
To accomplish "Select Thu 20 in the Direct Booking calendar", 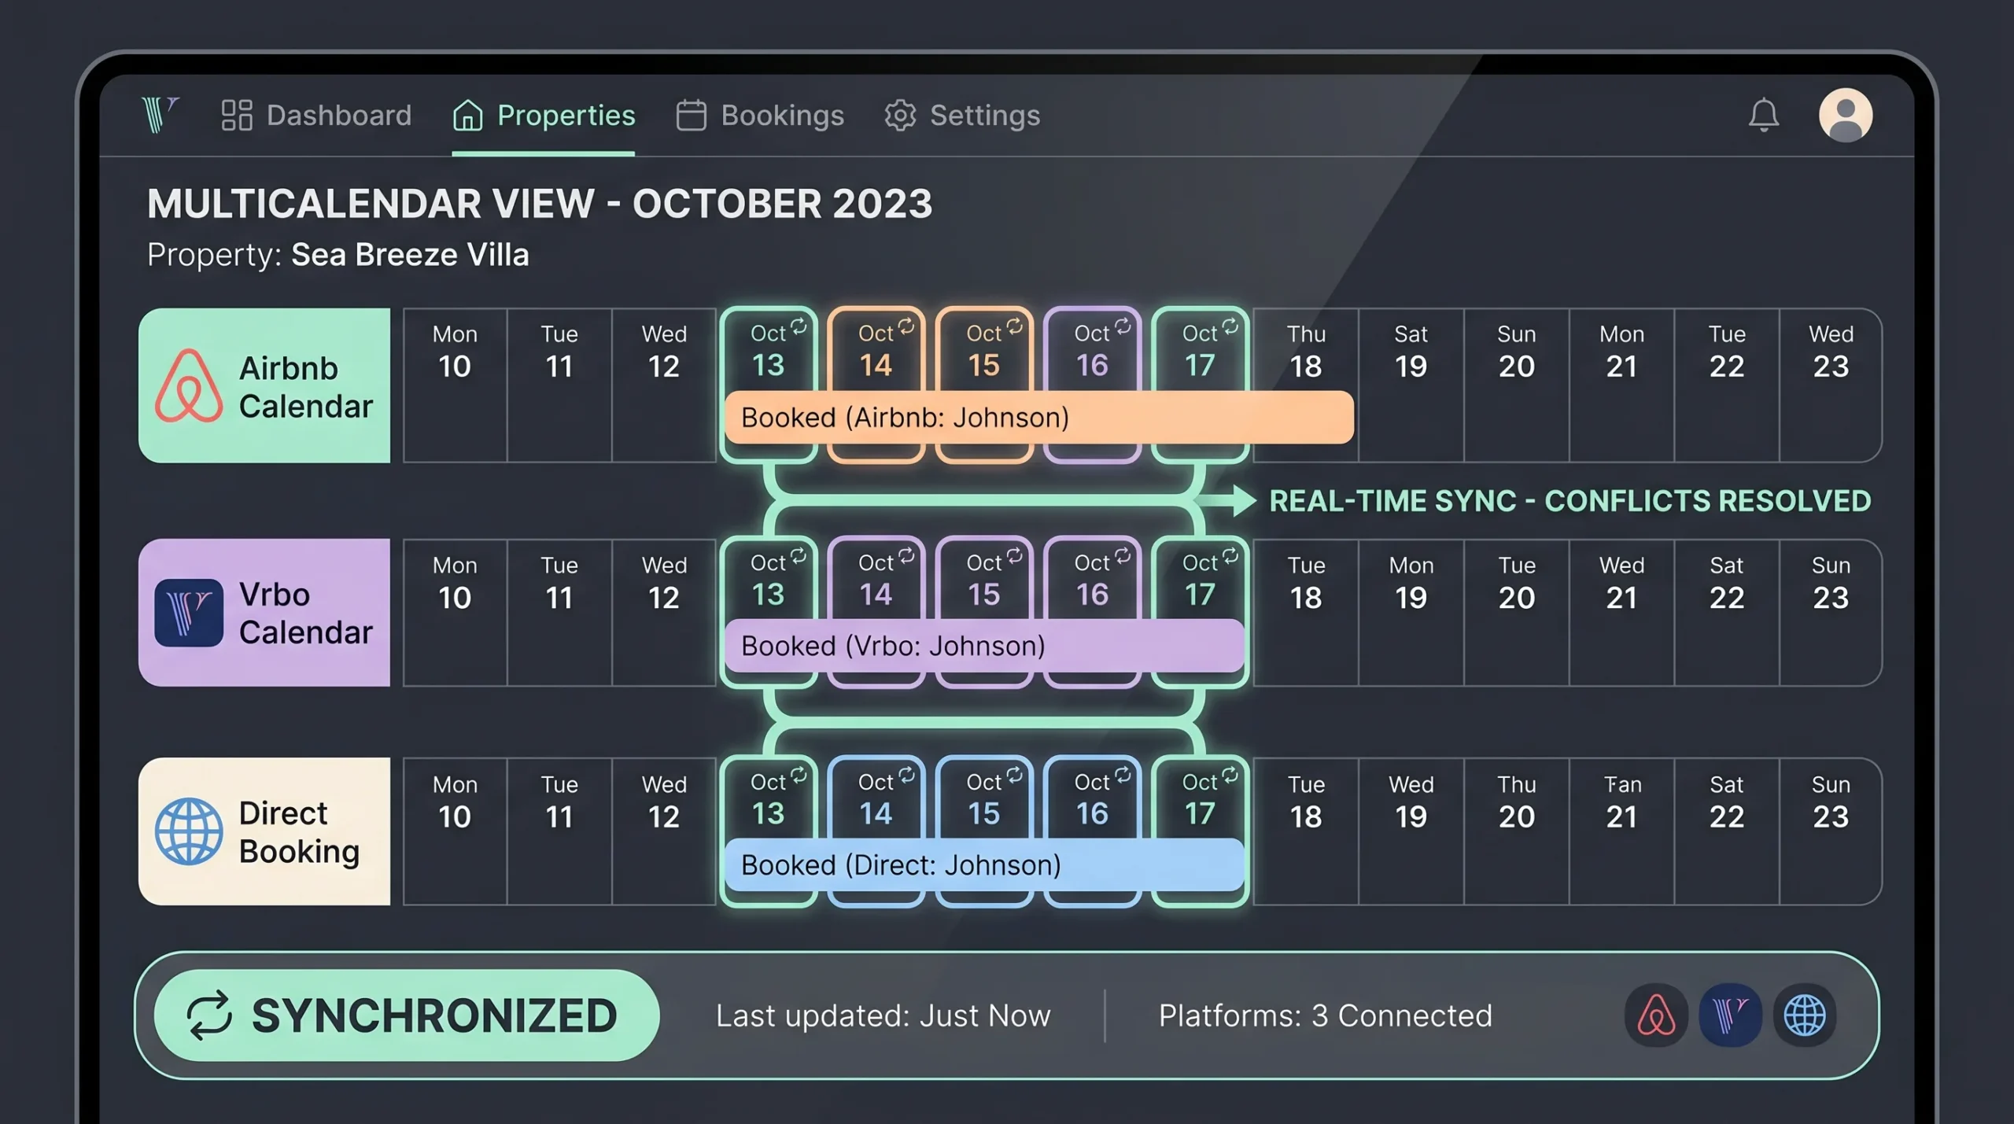I will point(1517,831).
